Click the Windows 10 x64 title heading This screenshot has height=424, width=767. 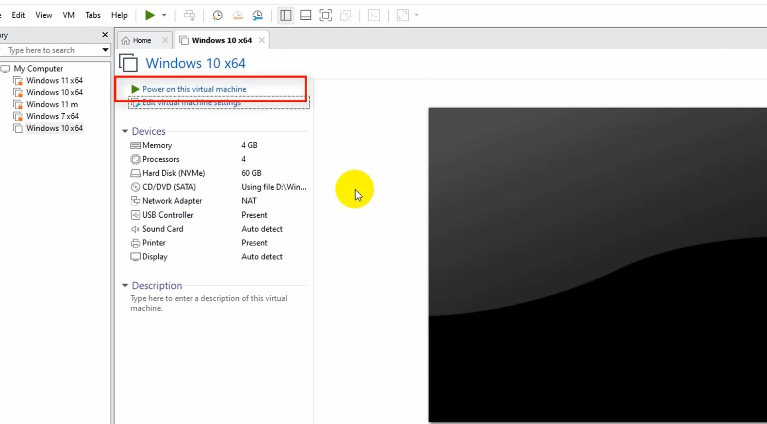click(x=195, y=63)
